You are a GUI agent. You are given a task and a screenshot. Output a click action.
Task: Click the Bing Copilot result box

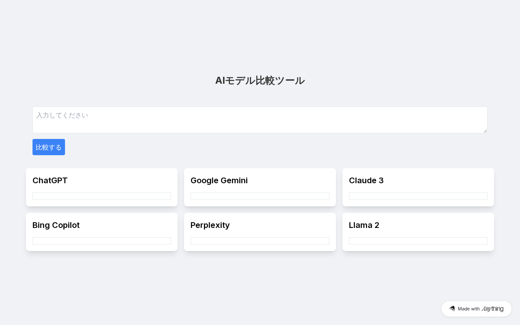102,241
